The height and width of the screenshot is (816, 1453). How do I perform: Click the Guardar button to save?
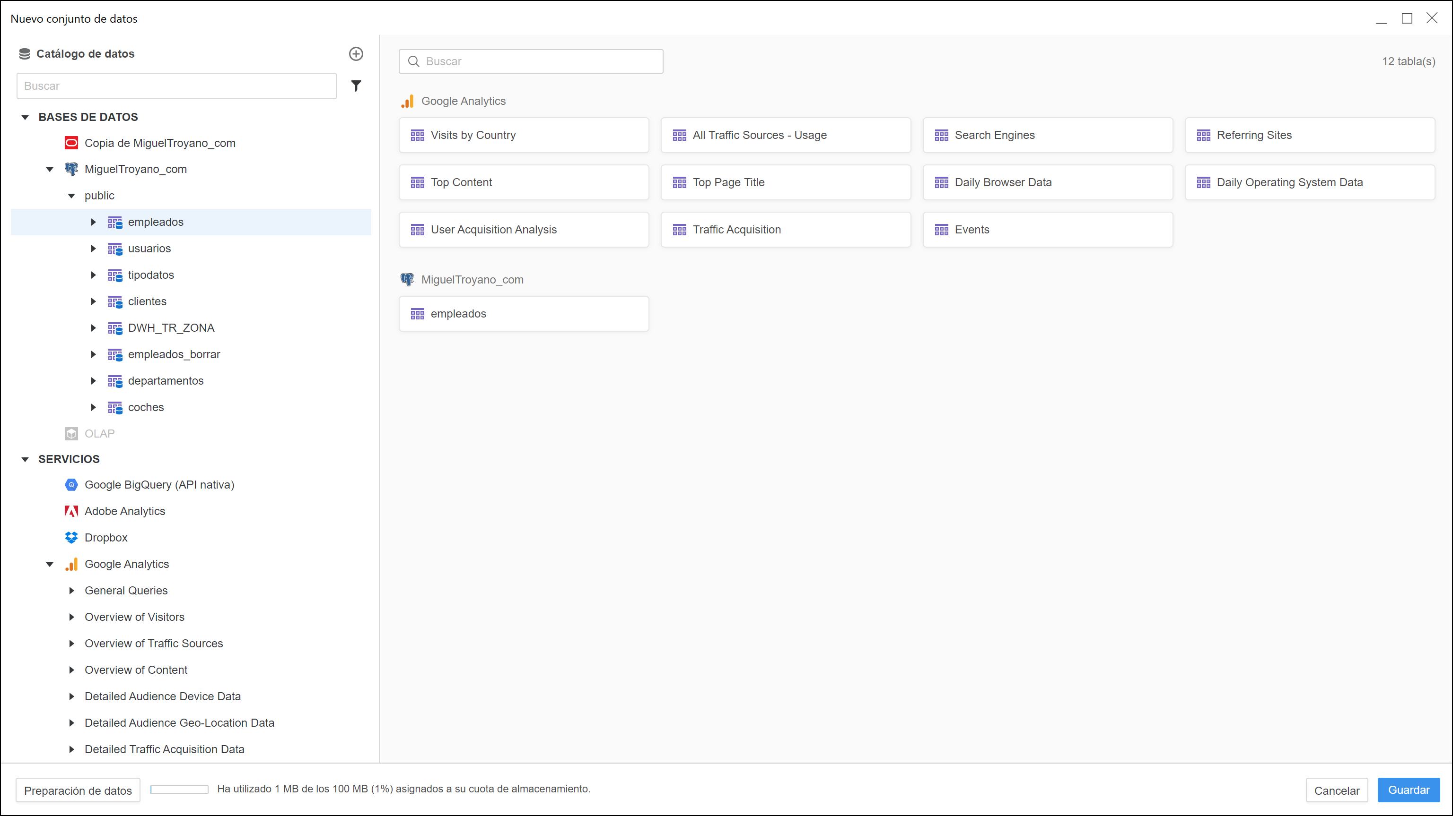[1409, 790]
